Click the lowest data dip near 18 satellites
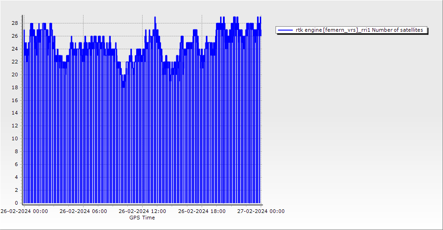Screen dimensions: 443x230 click(x=123, y=86)
